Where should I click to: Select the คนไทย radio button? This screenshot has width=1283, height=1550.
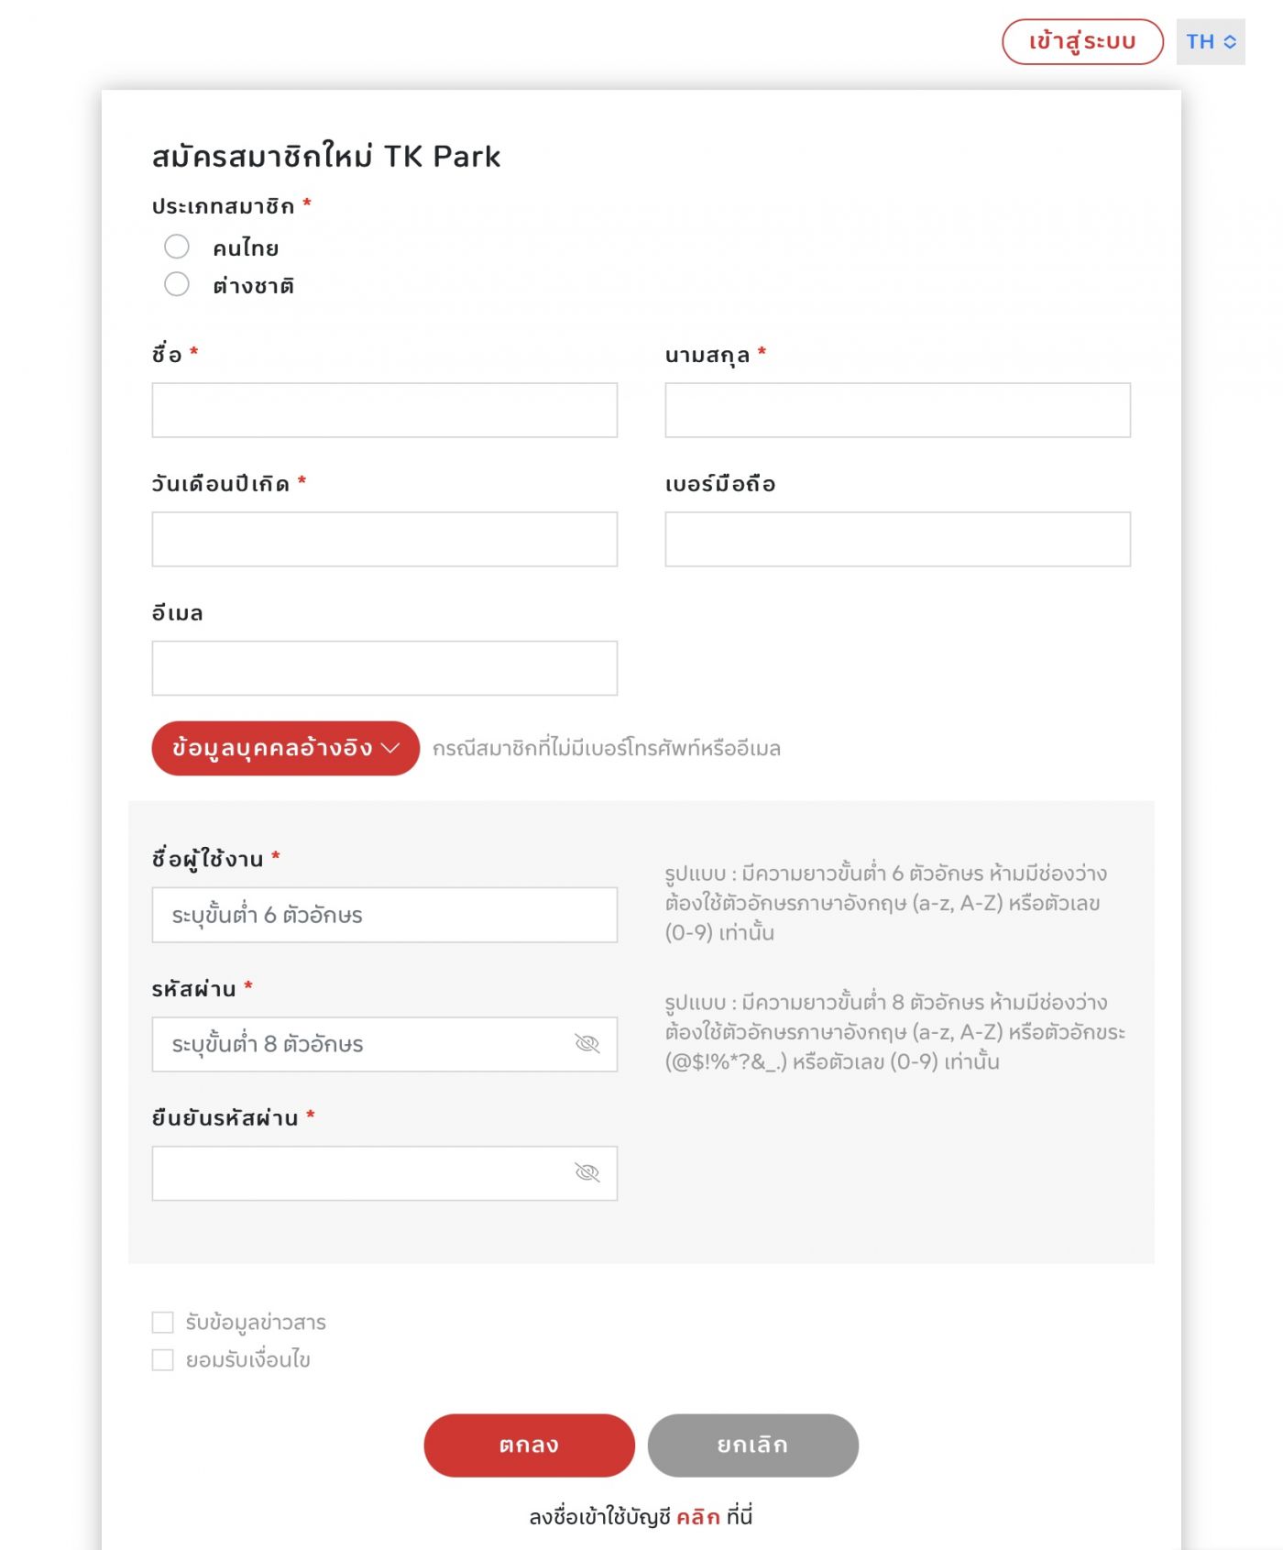click(x=177, y=247)
